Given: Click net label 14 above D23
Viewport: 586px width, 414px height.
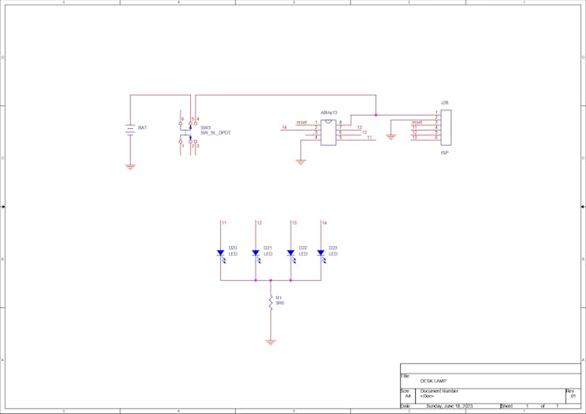Looking at the screenshot, I should [325, 222].
